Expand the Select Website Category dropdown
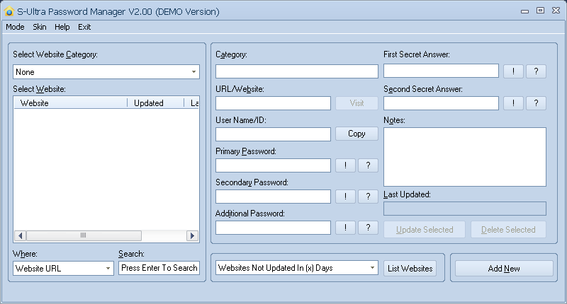Image resolution: width=567 pixels, height=304 pixels. [106, 72]
